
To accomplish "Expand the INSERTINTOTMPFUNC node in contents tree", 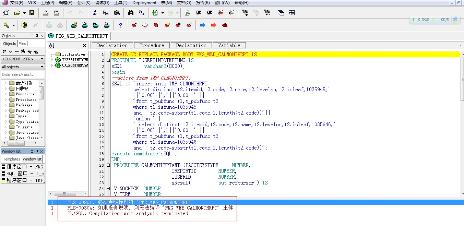I will click(52, 60).
